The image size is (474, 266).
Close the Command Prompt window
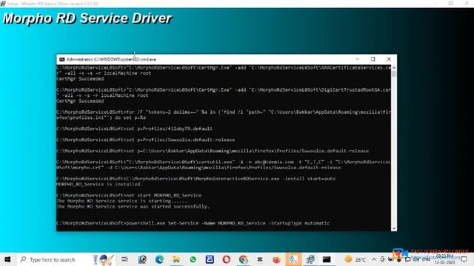[x=389, y=59]
